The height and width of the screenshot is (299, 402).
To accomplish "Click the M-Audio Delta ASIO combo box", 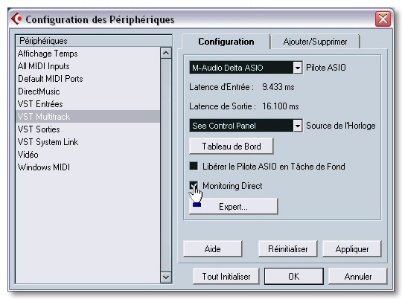I will pyautogui.click(x=246, y=68).
